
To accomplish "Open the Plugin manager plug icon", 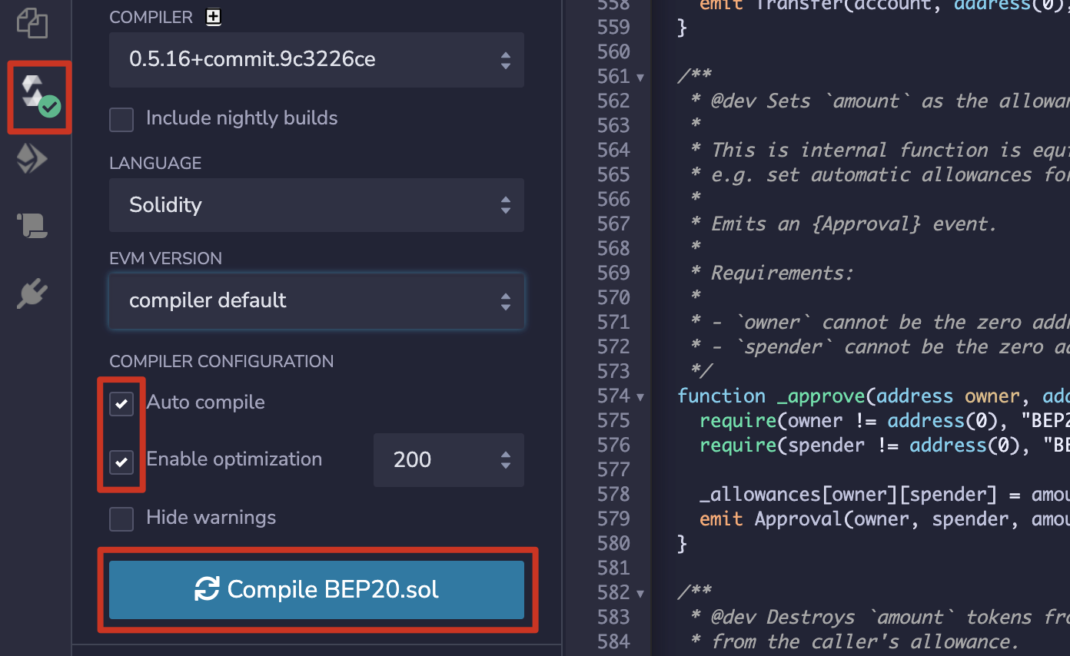I will [32, 293].
